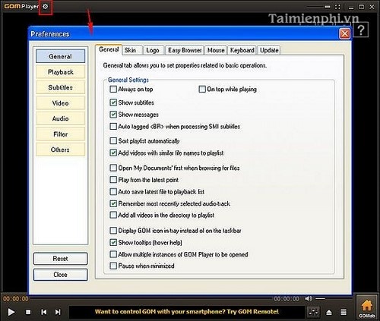This screenshot has height=321, width=380.
Task: Switch to the Skin tab
Action: coord(131,50)
